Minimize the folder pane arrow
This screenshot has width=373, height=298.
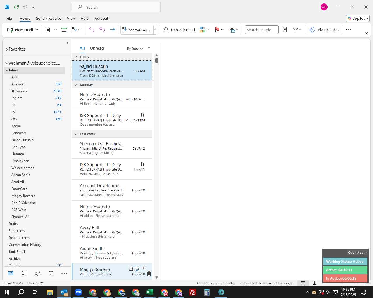[67, 43]
